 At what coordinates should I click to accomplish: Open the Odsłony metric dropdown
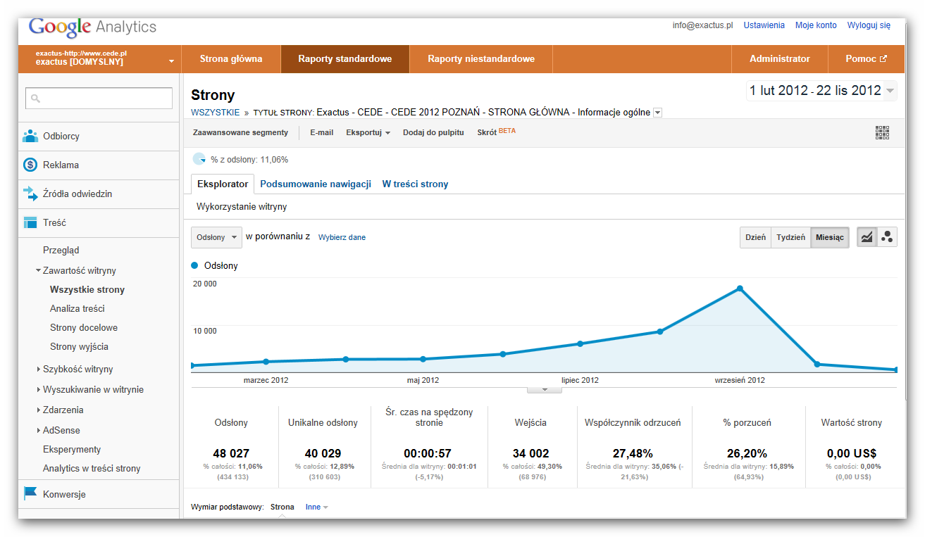216,237
